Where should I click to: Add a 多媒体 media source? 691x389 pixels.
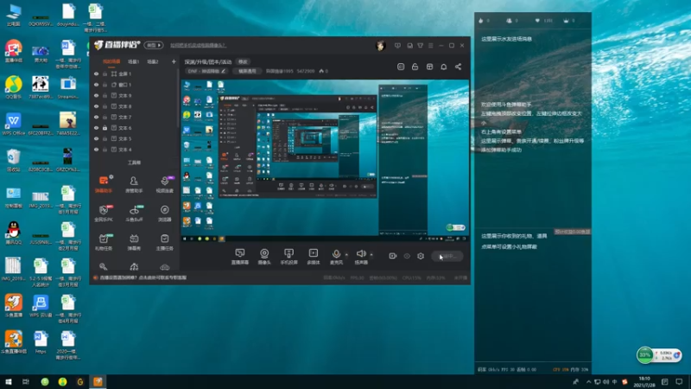(x=314, y=256)
